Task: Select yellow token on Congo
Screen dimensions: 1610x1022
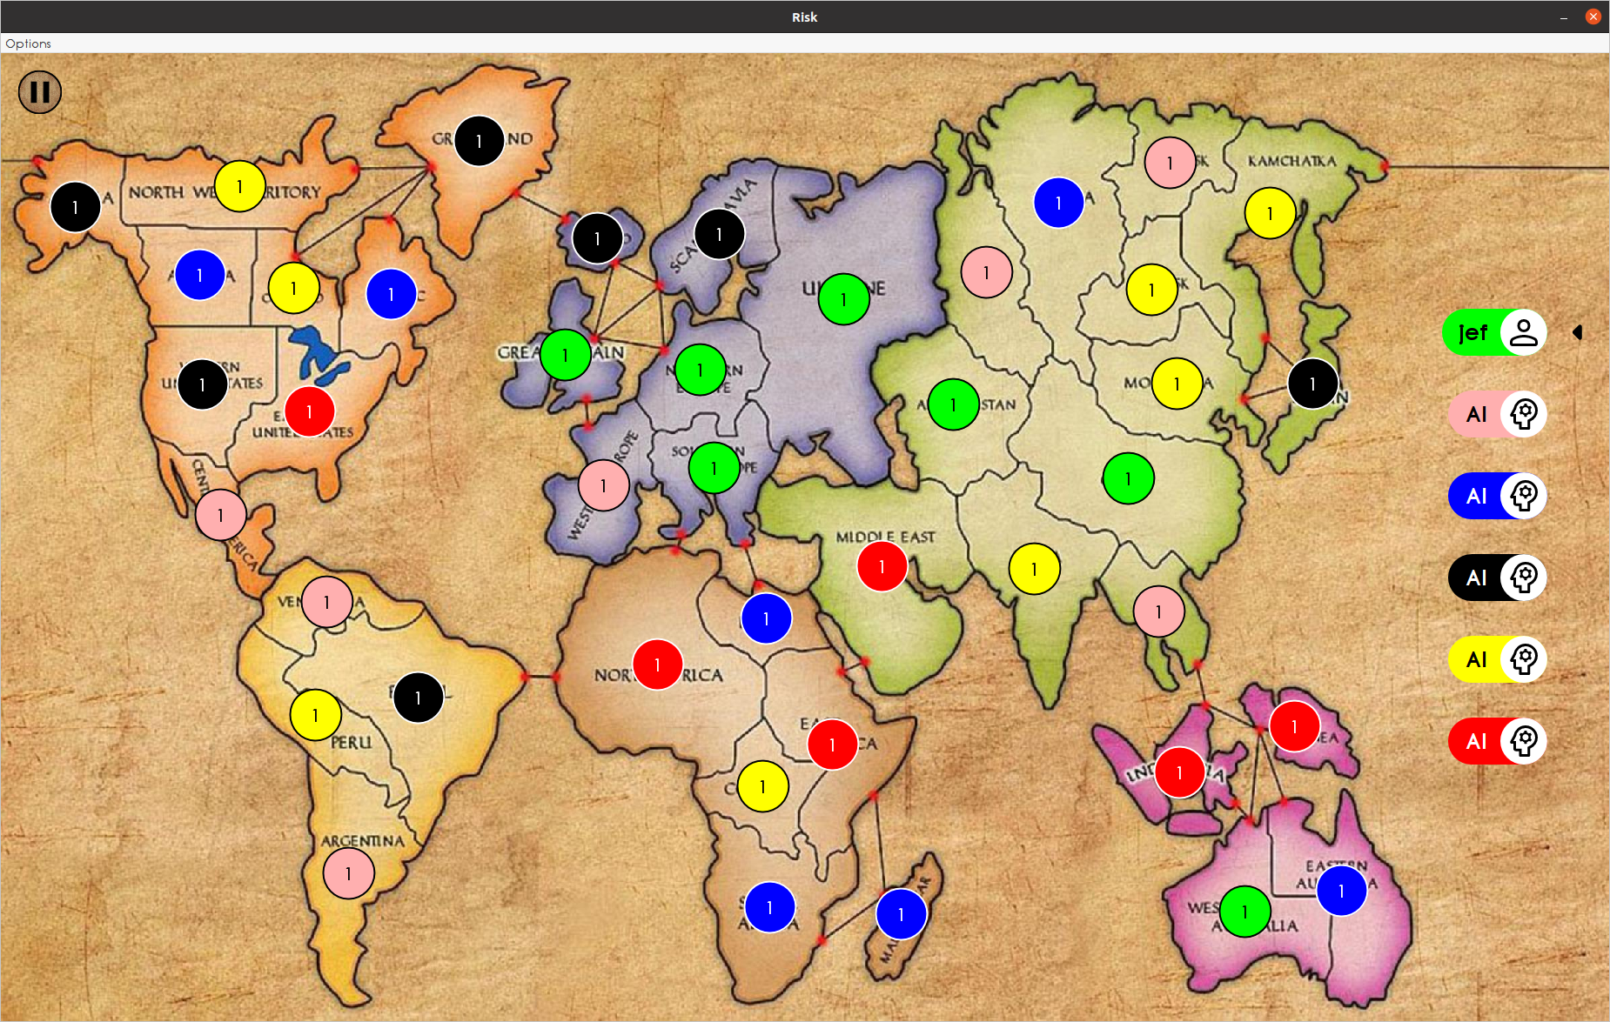Action: 762,786
